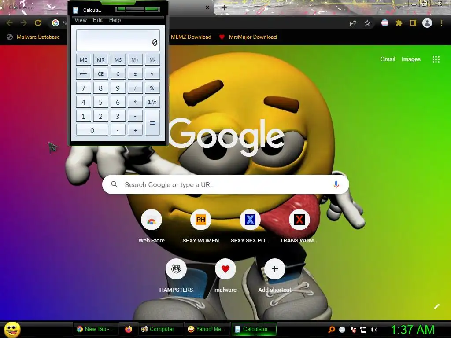Image resolution: width=451 pixels, height=338 pixels.
Task: Open the Calculator Help menu
Action: coord(115,20)
